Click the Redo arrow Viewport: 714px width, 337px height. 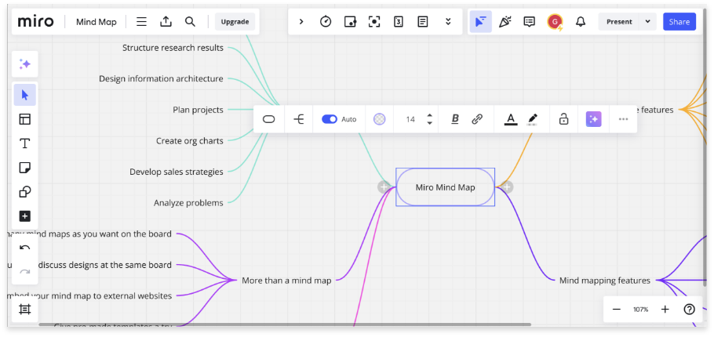tap(24, 272)
